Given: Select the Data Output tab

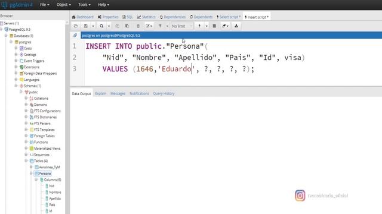Looking at the screenshot, I should point(81,93).
